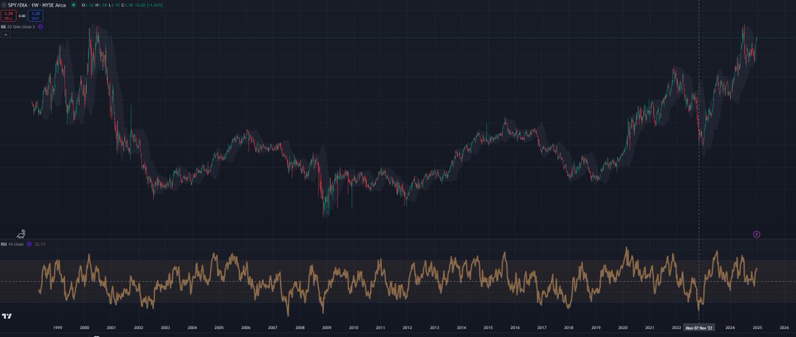Click the C 1.18 close price value
Screen dimensions: 796x337
click(x=127, y=5)
